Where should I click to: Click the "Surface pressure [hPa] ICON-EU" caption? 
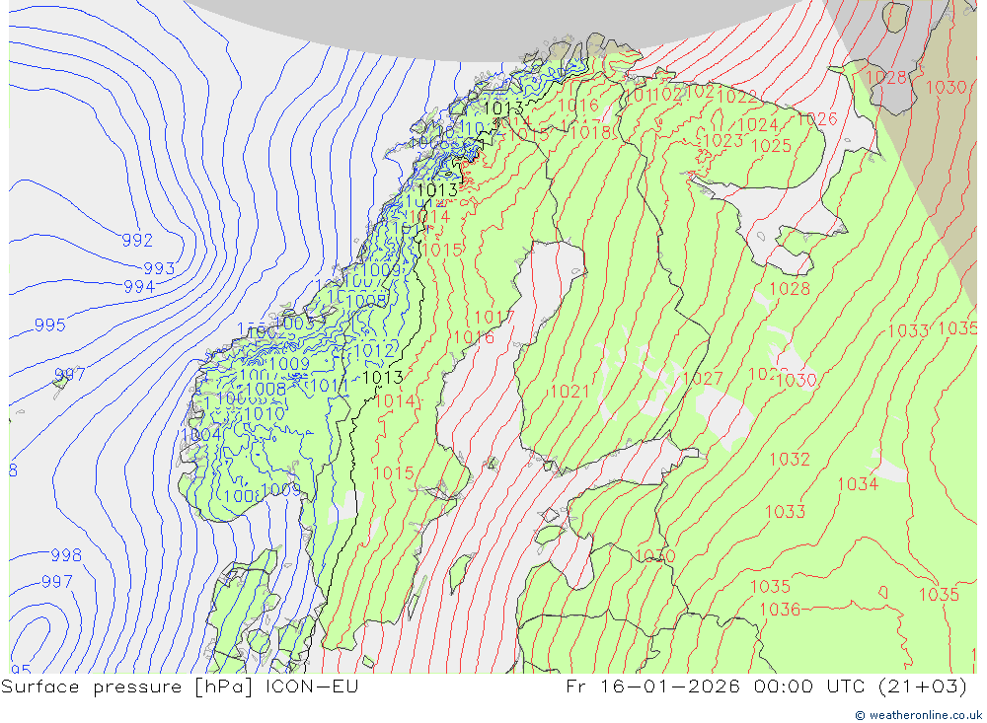180,687
